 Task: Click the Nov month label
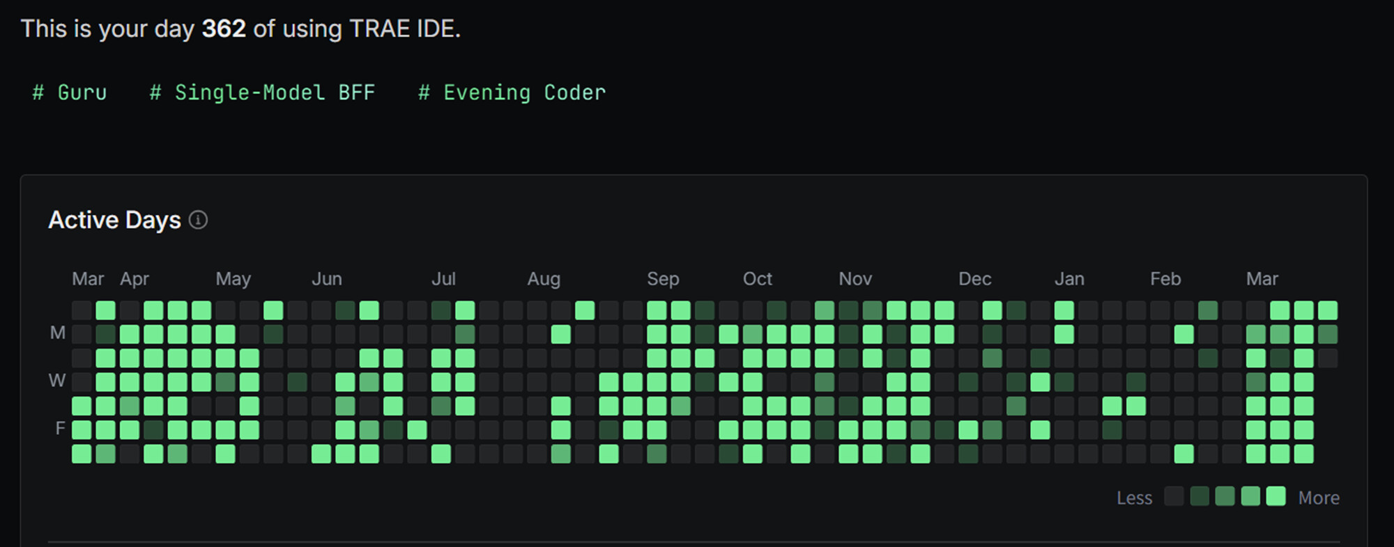pyautogui.click(x=855, y=279)
